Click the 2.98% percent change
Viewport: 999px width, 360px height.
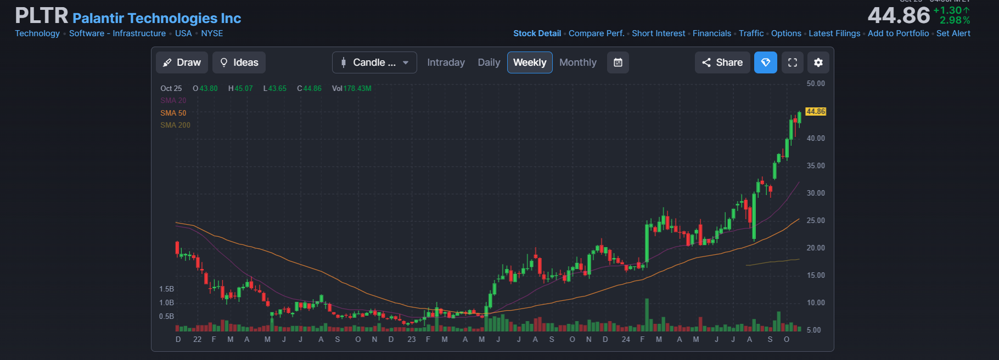click(x=955, y=20)
